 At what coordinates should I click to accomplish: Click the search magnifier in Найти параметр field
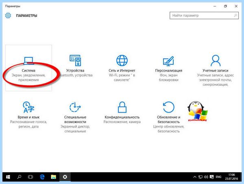(x=235, y=15)
